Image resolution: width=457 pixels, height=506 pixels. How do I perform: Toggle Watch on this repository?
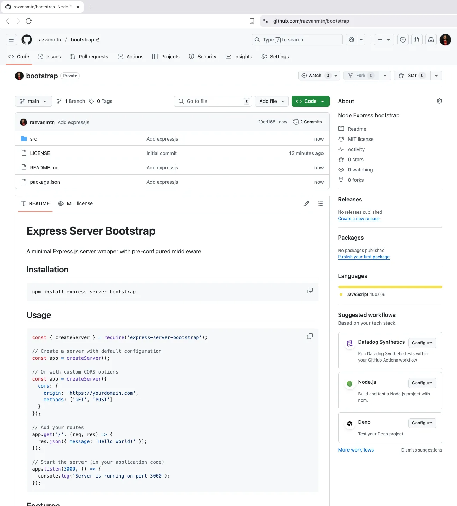coord(312,76)
